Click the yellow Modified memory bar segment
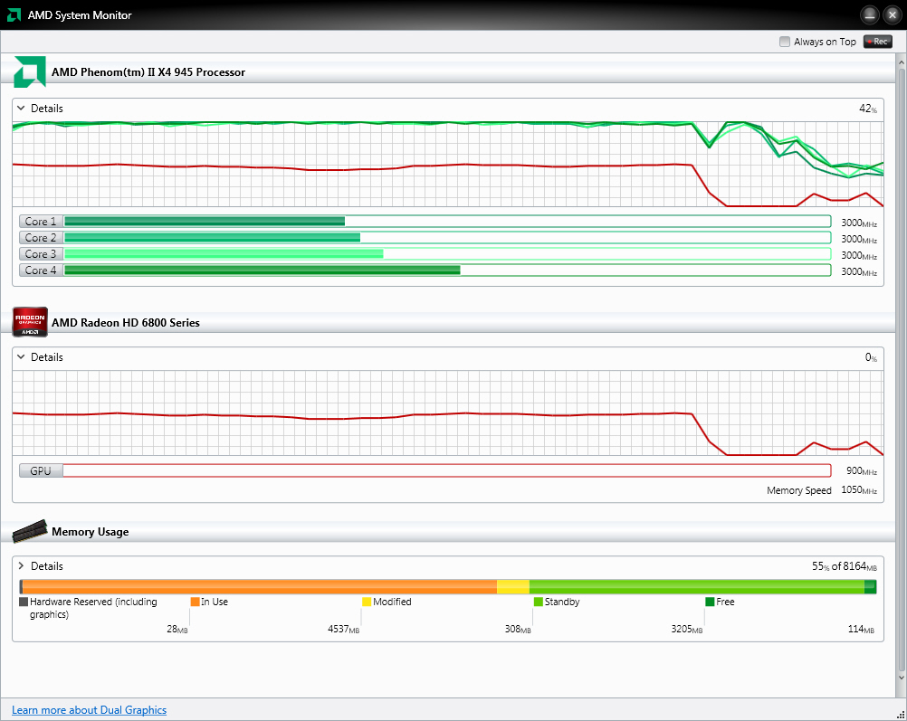Image resolution: width=907 pixels, height=721 pixels. (x=513, y=587)
